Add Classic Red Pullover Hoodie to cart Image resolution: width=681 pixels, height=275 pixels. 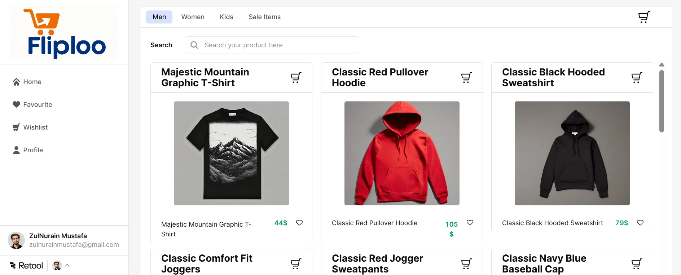click(466, 77)
